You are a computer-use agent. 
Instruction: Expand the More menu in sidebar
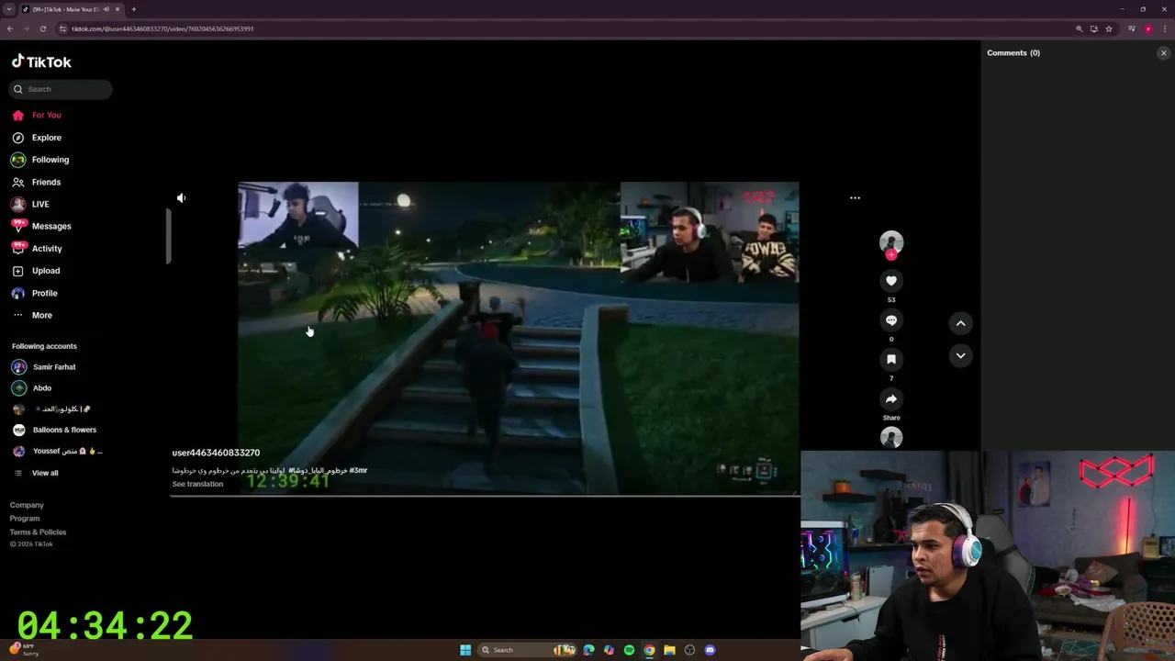click(32, 315)
